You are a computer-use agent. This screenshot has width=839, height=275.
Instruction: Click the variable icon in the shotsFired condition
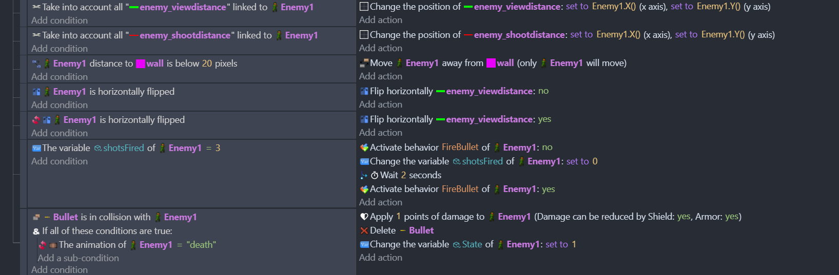pyautogui.click(x=36, y=148)
